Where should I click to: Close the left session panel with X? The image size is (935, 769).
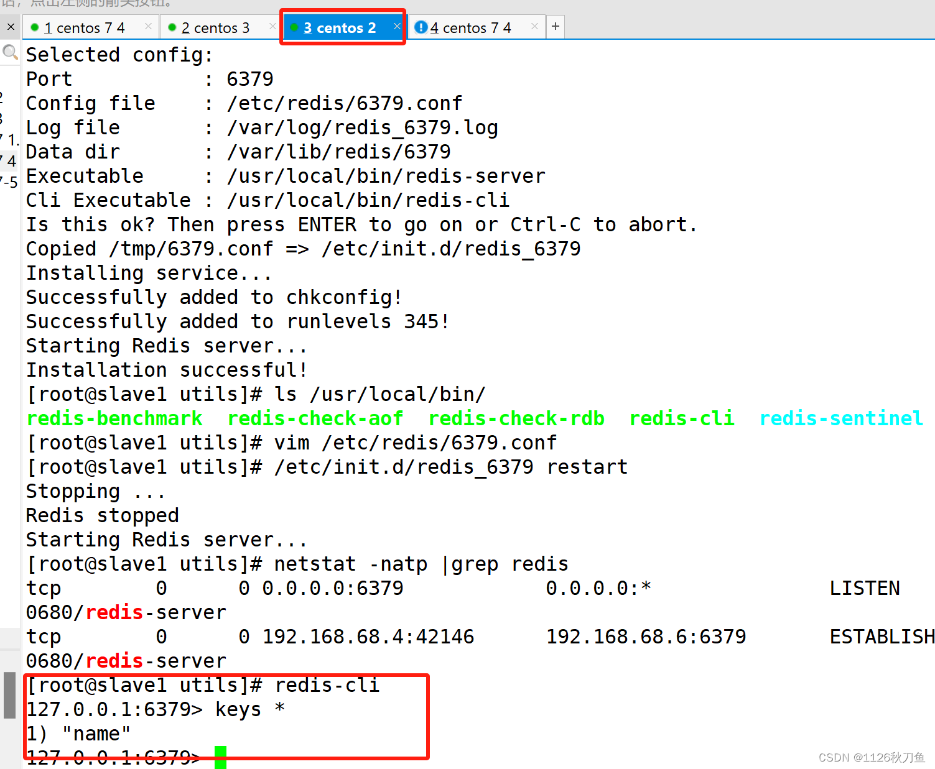[11, 27]
